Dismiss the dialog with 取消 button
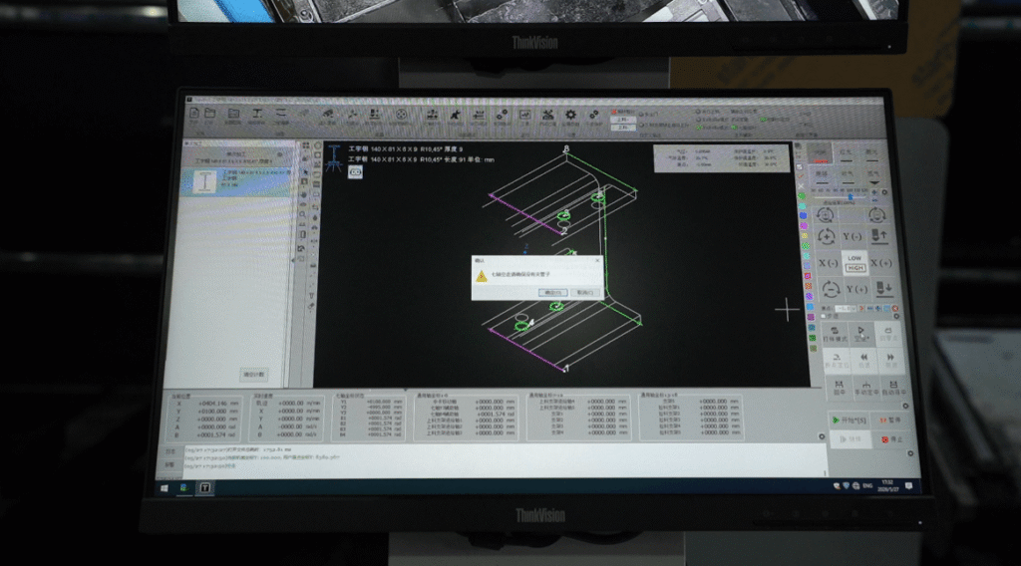The image size is (1021, 566). click(x=584, y=293)
